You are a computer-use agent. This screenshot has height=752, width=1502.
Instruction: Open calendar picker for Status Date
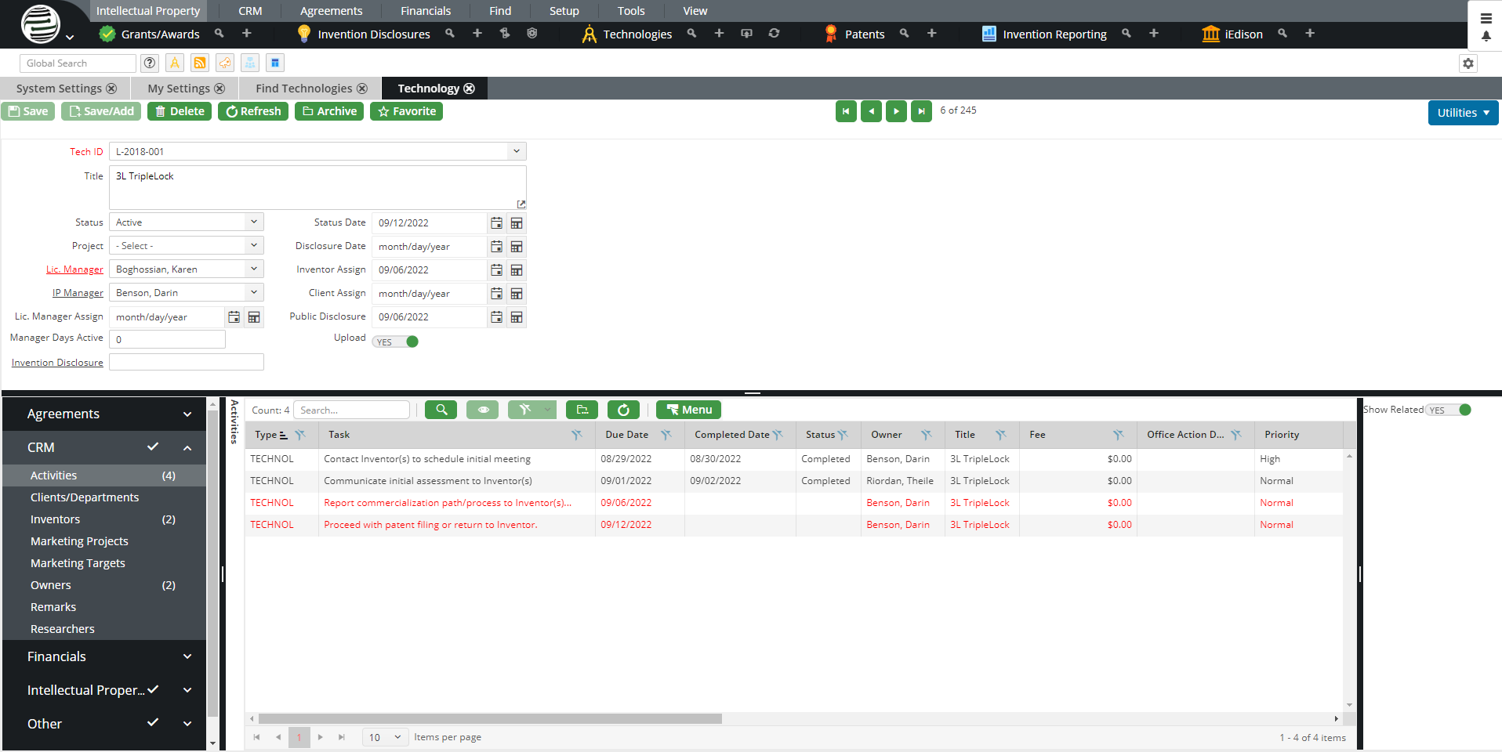[x=496, y=223]
